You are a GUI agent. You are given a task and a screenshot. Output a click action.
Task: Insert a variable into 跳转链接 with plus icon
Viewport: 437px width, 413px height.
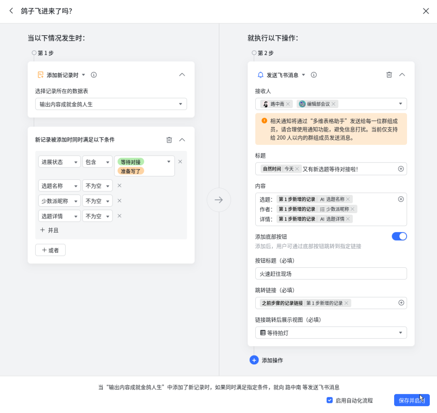tap(401, 303)
